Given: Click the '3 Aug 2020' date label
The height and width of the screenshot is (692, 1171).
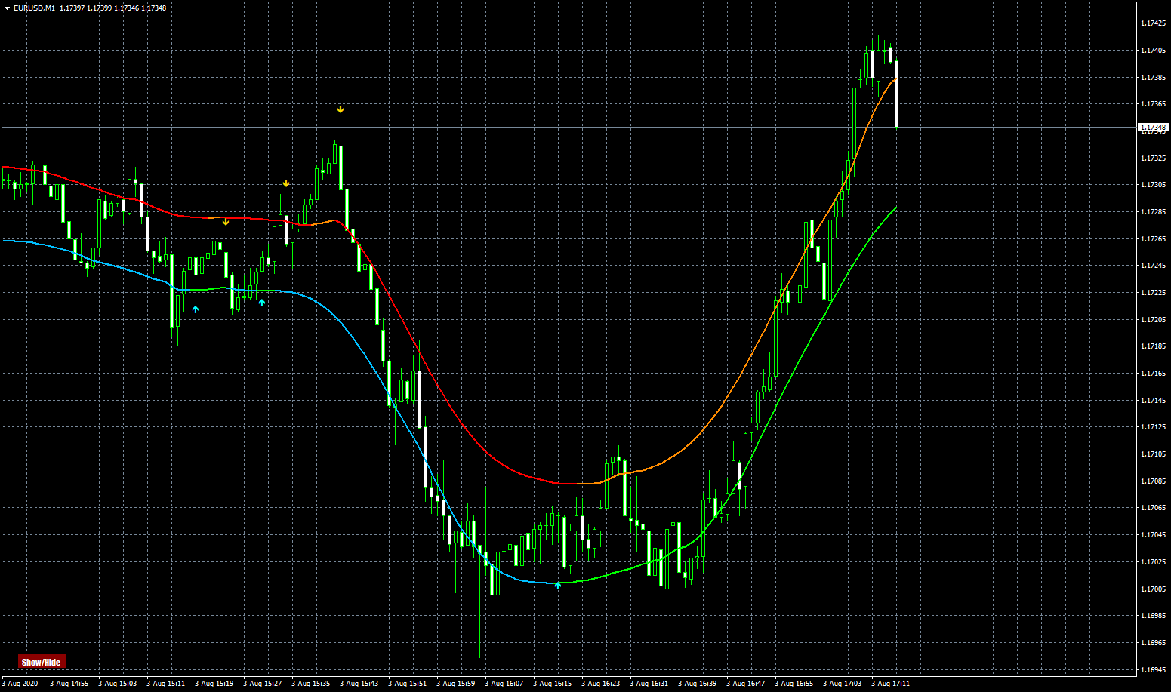Looking at the screenshot, I should point(20,684).
